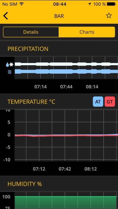Tap the white precipitation band in chart
Image resolution: width=118 pixels, height=209 pixels.
coord(66,64)
